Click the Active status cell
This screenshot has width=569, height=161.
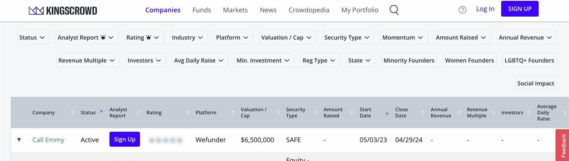click(x=90, y=140)
